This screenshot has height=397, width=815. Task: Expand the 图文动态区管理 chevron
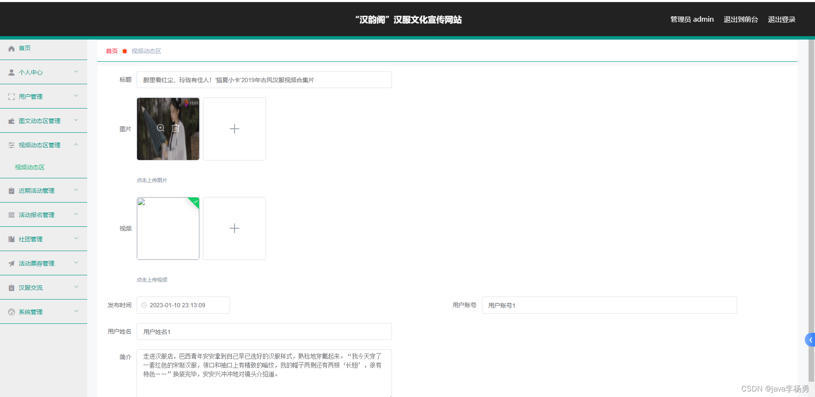click(x=76, y=120)
